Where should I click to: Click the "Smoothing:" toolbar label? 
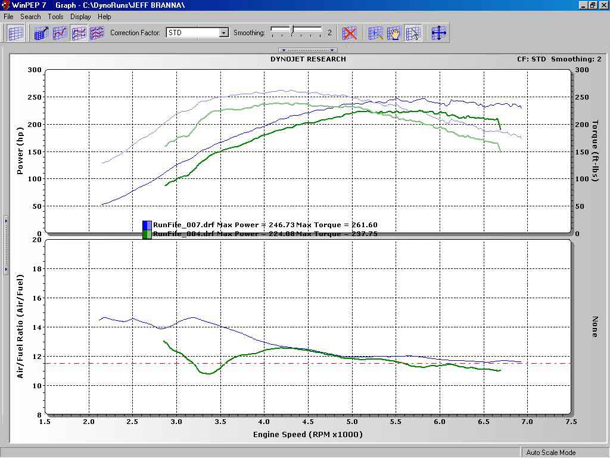(x=249, y=33)
